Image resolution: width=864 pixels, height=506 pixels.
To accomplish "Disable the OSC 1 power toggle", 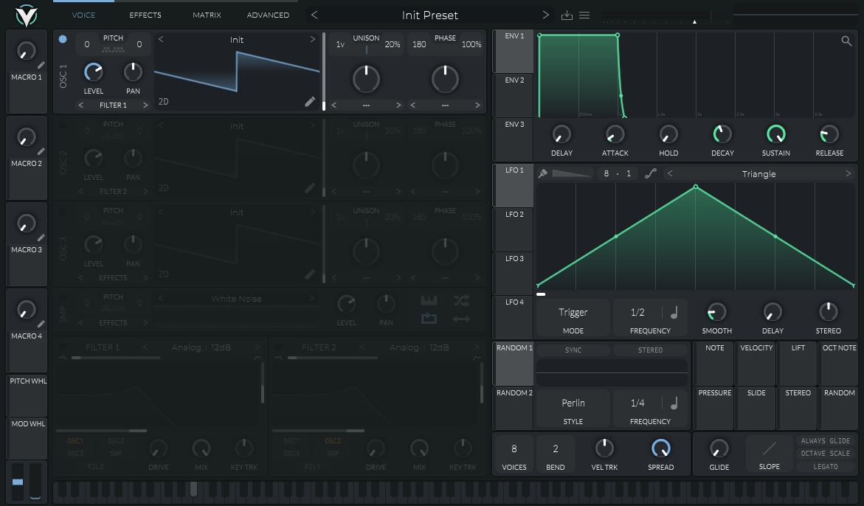I will (x=63, y=39).
